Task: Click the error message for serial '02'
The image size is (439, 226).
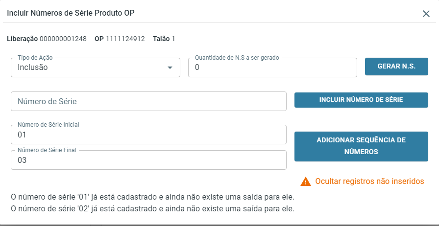Action: pyautogui.click(x=152, y=209)
